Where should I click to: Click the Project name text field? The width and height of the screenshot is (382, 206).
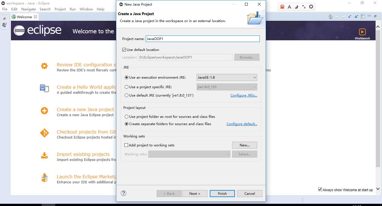(202, 39)
